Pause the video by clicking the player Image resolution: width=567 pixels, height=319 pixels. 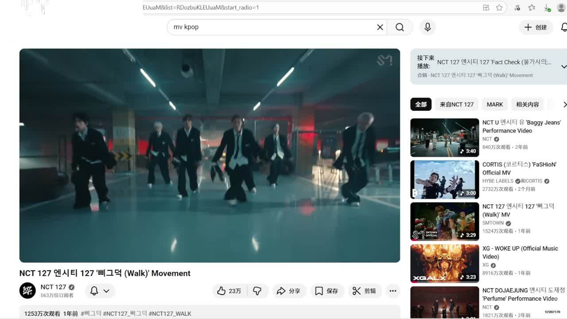click(x=210, y=156)
